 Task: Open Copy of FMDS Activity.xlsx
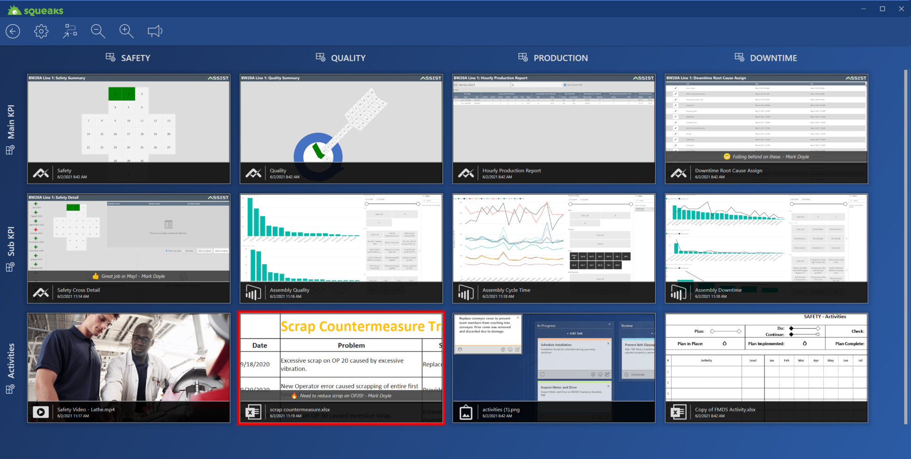[x=725, y=409]
